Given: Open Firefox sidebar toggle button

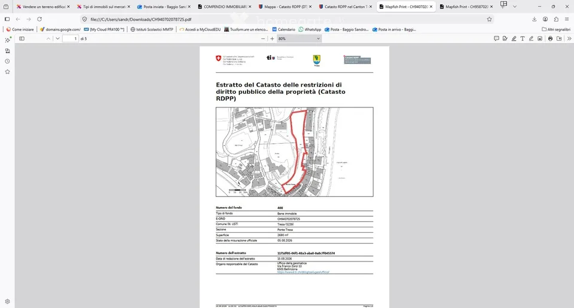Looking at the screenshot, I should point(7,19).
